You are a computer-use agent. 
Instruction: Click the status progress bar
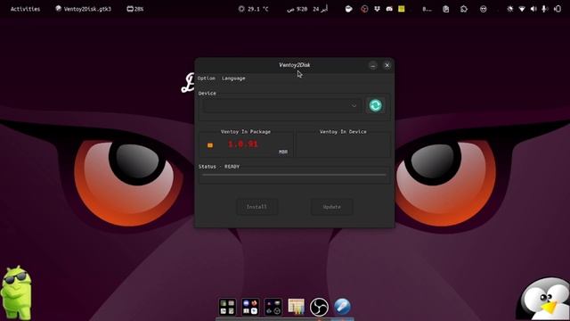coord(295,175)
